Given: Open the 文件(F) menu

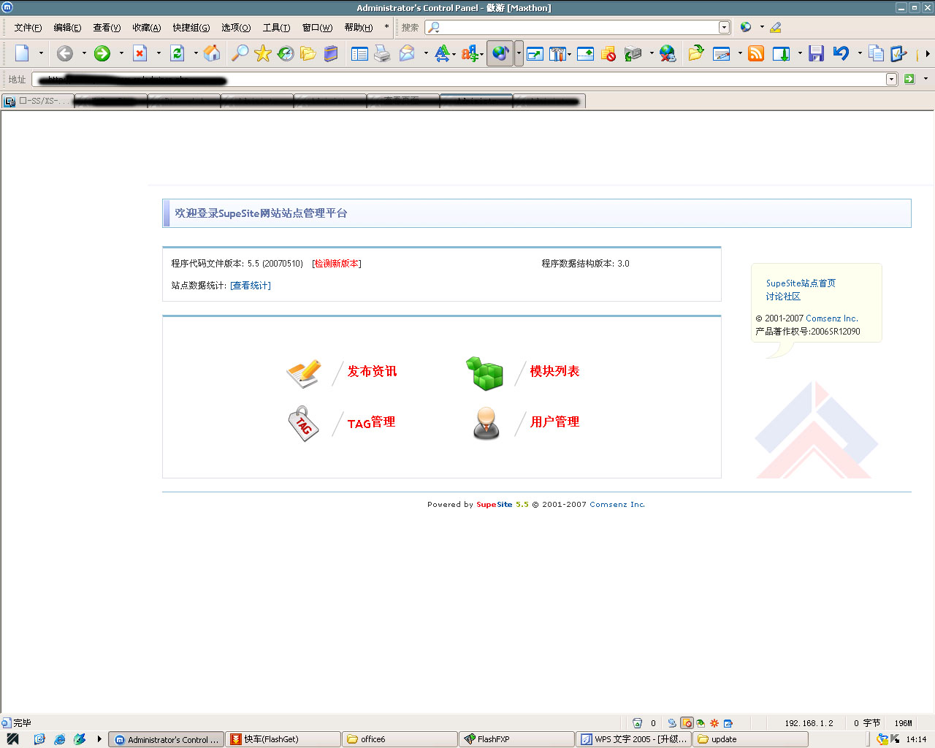Looking at the screenshot, I should tap(28, 28).
